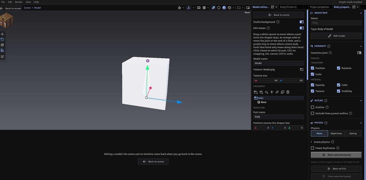Click the duplicate icon in Hierarchy toolbar
The width and height of the screenshot is (366, 180).
tap(282, 92)
